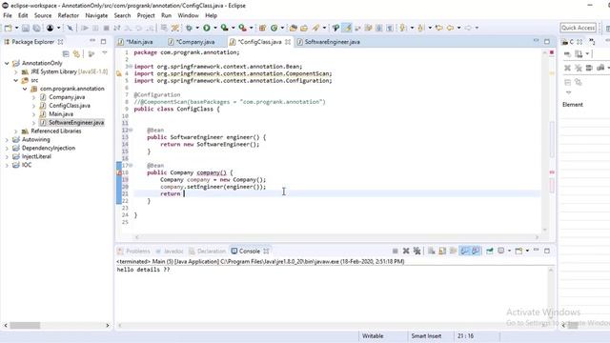Maximize the Console panel

pyautogui.click(x=547, y=251)
